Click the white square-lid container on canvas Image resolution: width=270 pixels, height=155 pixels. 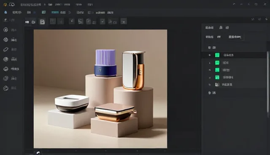(72, 103)
